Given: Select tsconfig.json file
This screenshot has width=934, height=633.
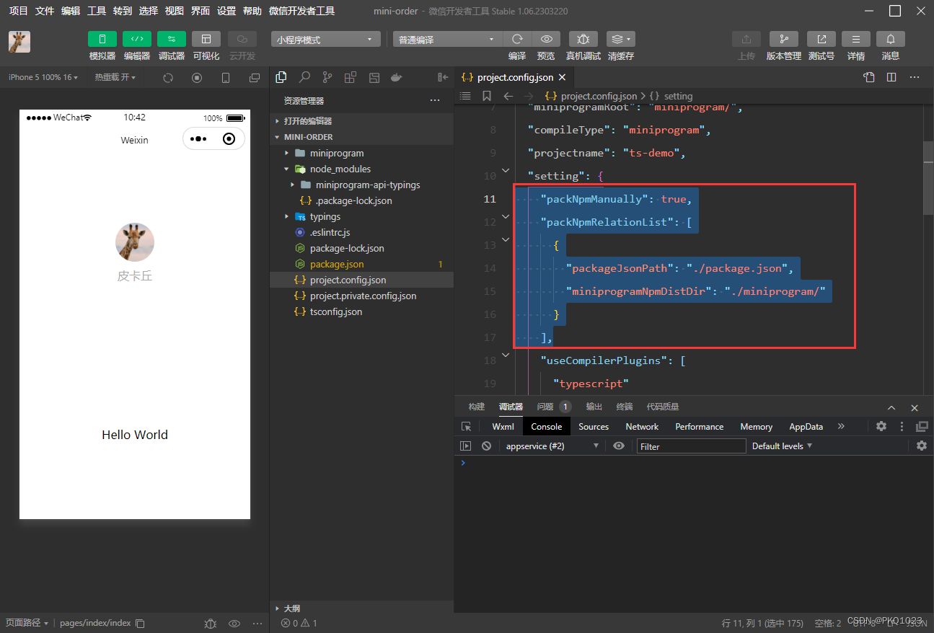Looking at the screenshot, I should [x=361, y=311].
